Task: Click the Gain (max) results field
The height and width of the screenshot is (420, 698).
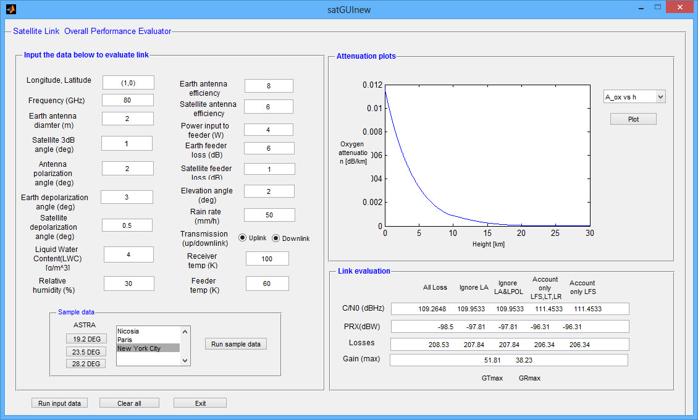Action: (509, 360)
